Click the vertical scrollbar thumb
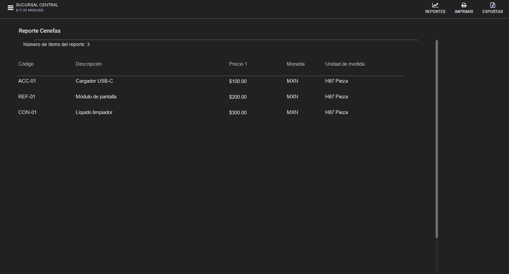The image size is (509, 274). click(x=437, y=139)
